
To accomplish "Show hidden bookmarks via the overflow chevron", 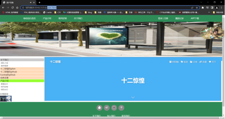I will click(x=209, y=12).
